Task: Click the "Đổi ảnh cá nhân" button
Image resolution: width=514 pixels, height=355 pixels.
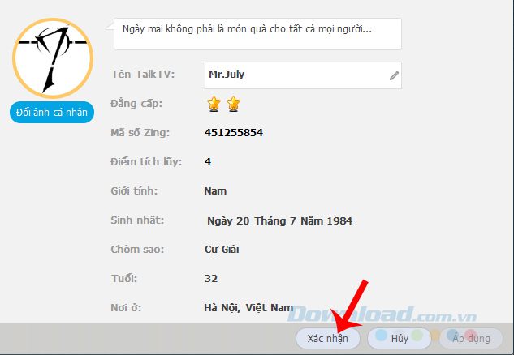Action: tap(52, 112)
